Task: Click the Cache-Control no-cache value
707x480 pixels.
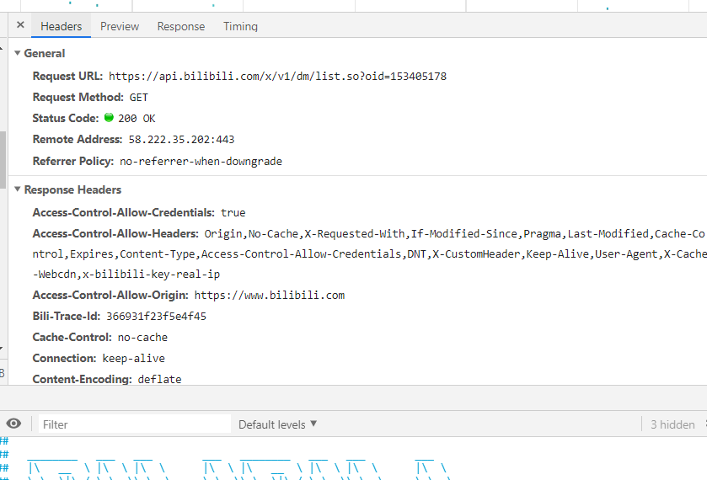Action: (142, 338)
